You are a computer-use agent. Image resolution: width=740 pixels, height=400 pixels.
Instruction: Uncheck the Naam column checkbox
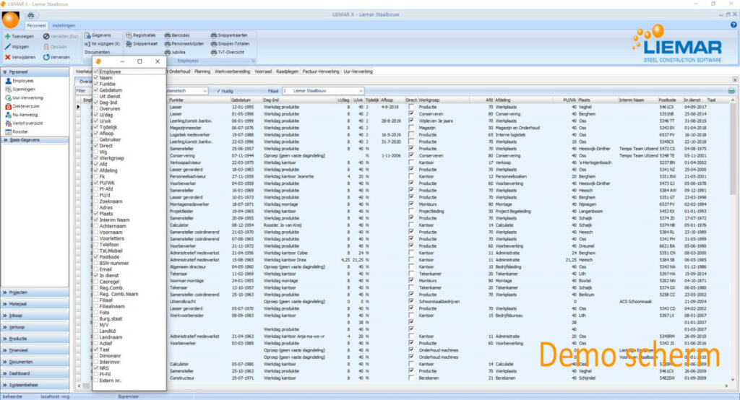96,78
